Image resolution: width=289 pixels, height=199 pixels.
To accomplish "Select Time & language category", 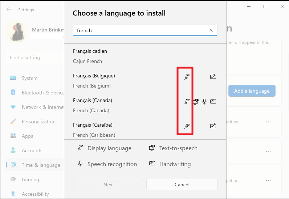I will (35, 165).
